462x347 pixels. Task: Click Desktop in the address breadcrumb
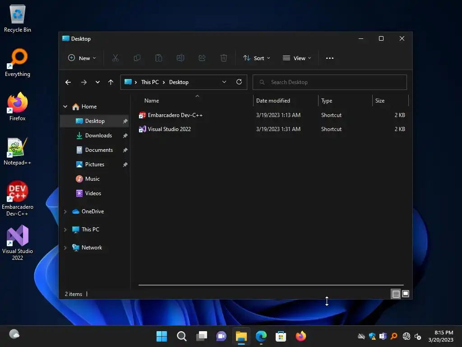coord(179,82)
